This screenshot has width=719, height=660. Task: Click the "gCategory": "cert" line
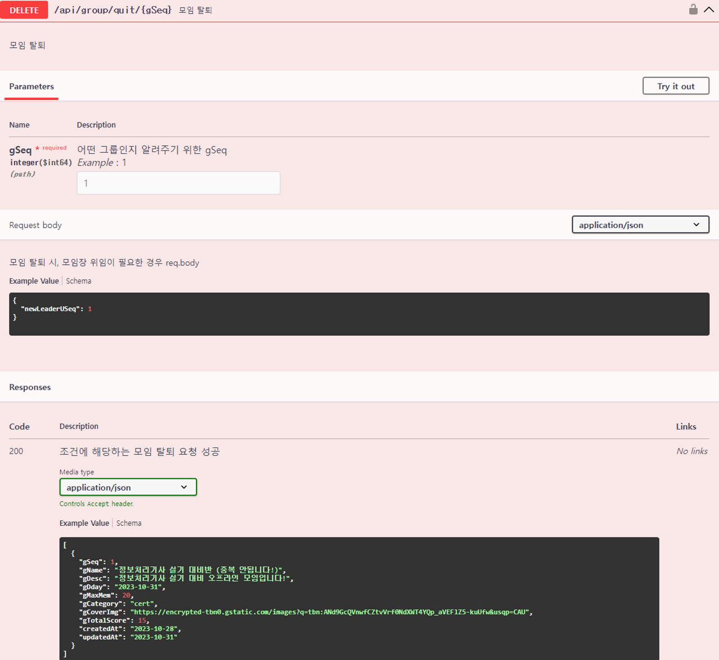pos(119,603)
